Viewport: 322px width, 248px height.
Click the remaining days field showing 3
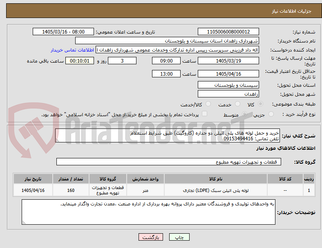[x=122, y=61]
